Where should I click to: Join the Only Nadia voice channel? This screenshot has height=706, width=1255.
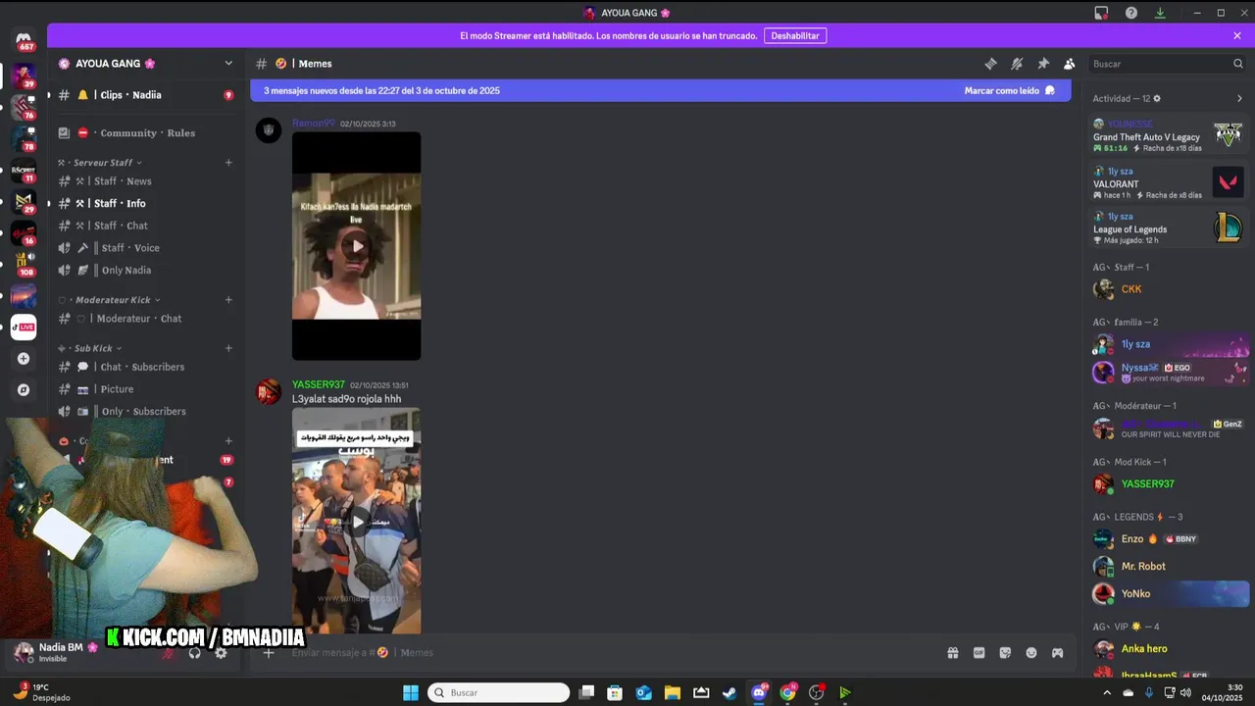coord(146,271)
